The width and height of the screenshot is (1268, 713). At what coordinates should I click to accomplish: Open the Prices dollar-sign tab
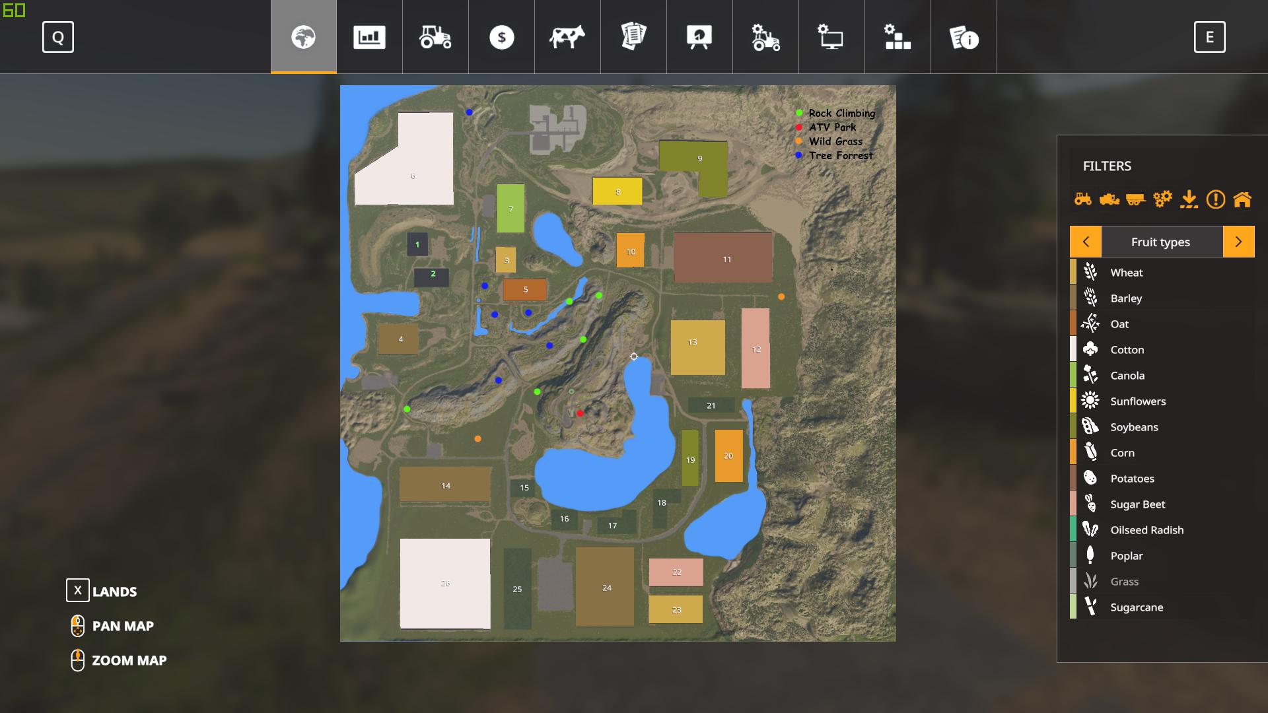[x=501, y=37]
